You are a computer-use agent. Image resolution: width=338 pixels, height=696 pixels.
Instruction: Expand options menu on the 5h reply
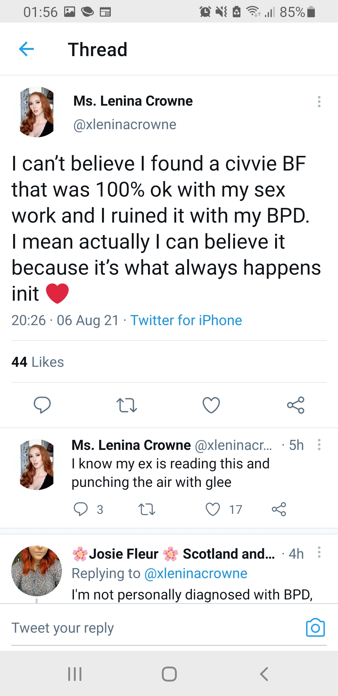[319, 445]
